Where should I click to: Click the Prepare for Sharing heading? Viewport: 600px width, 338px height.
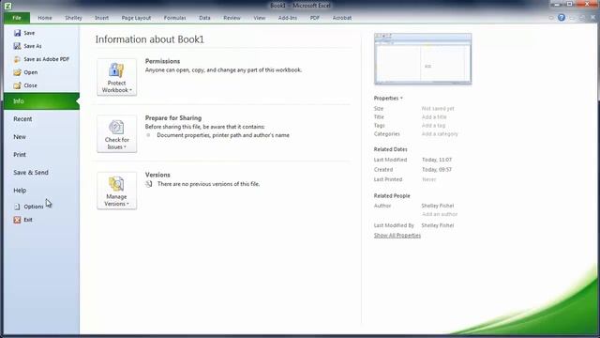[x=172, y=118]
